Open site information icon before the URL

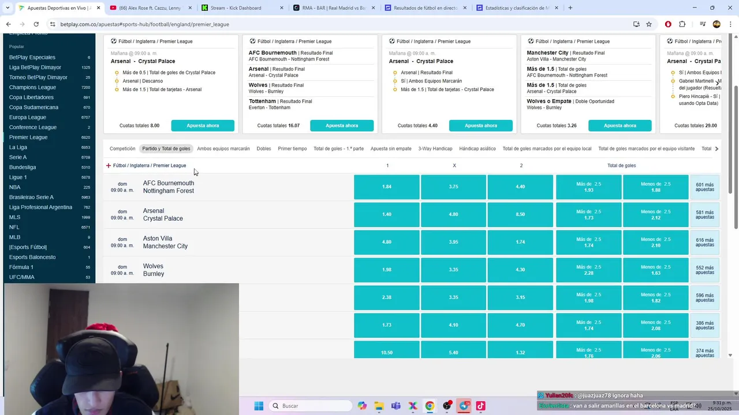[x=53, y=24]
